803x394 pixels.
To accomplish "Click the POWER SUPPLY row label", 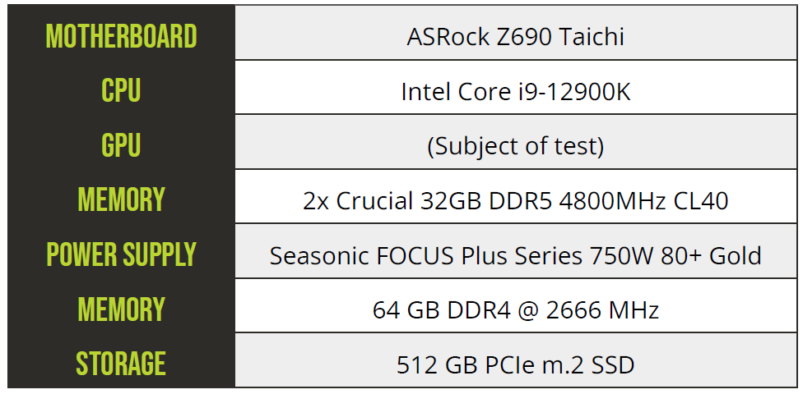I will tap(122, 254).
